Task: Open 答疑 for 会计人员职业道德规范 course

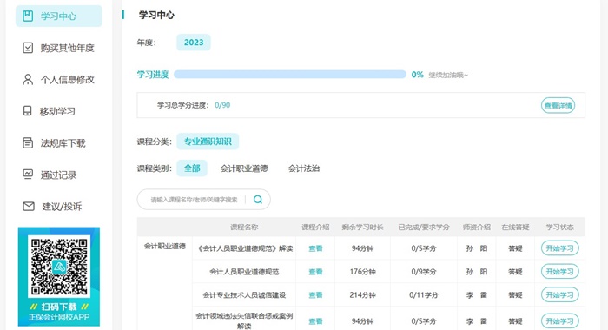Action: 515,272
